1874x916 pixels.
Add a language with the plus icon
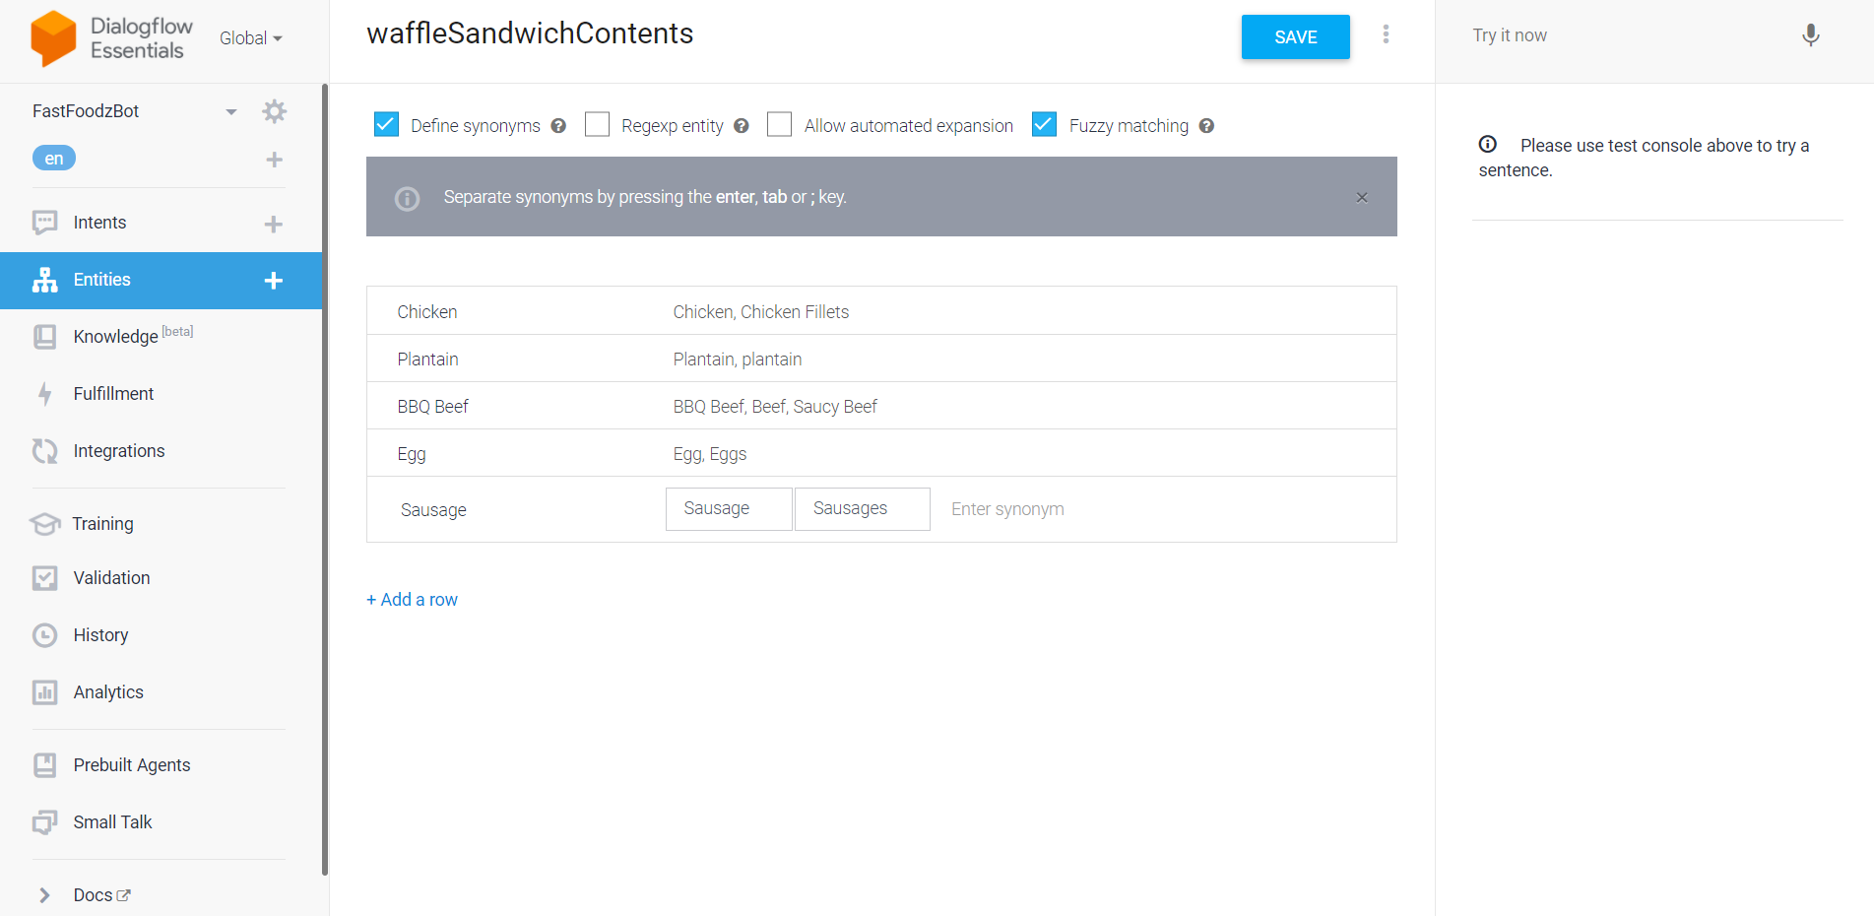pyautogui.click(x=275, y=160)
